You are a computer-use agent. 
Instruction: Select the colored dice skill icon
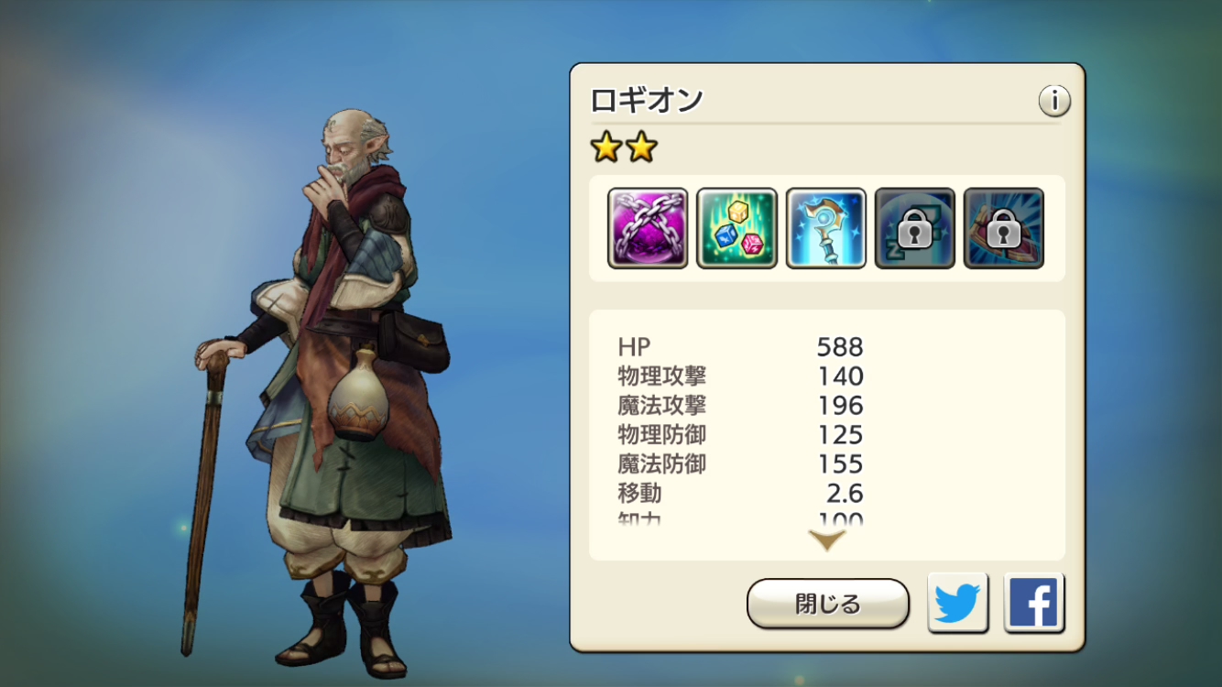pyautogui.click(x=736, y=228)
